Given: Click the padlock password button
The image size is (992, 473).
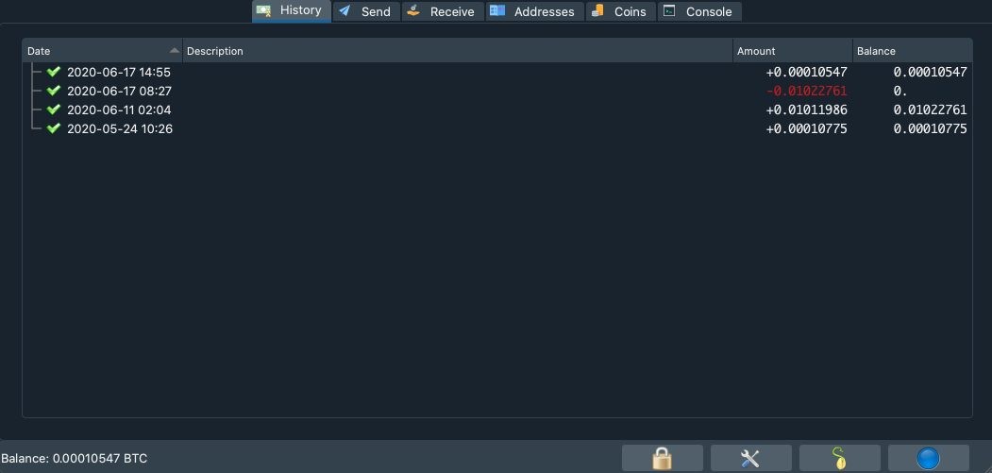Looking at the screenshot, I should [663, 458].
